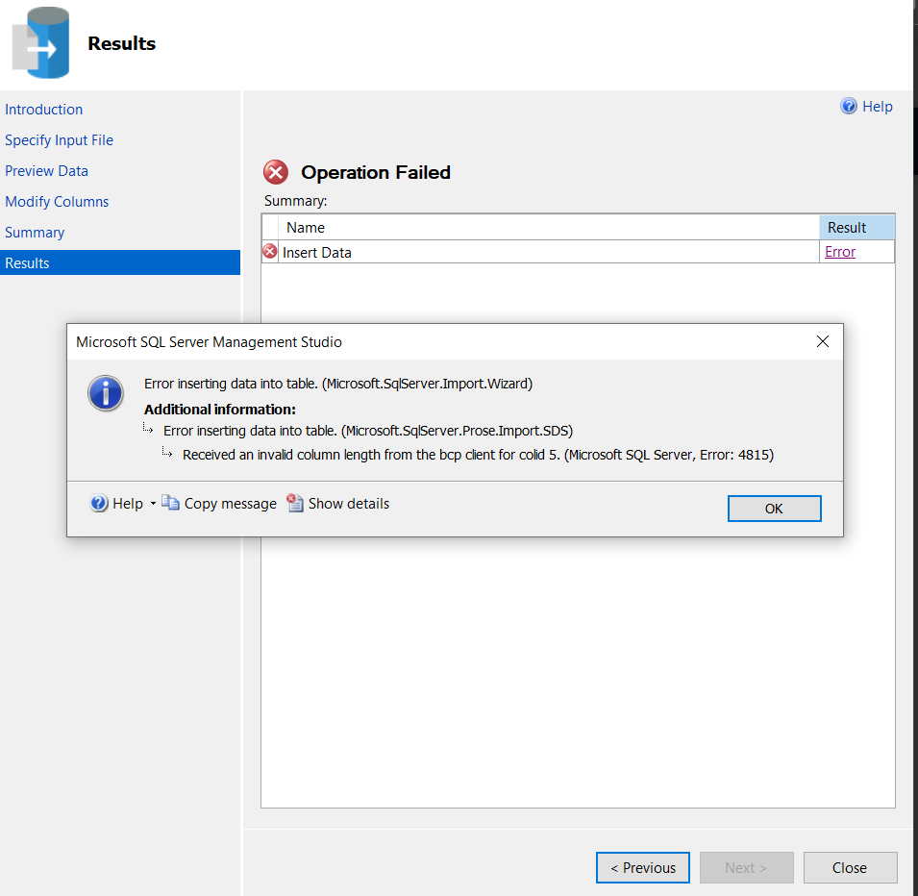Screen dimensions: 918x896
Task: Open the Preview Data step
Action: (x=46, y=171)
